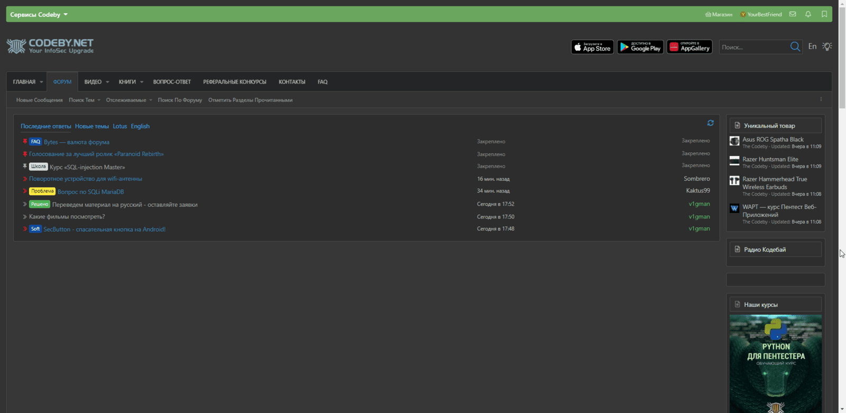846x413 pixels.
Task: Open the inbox envelope icon
Action: [x=792, y=14]
